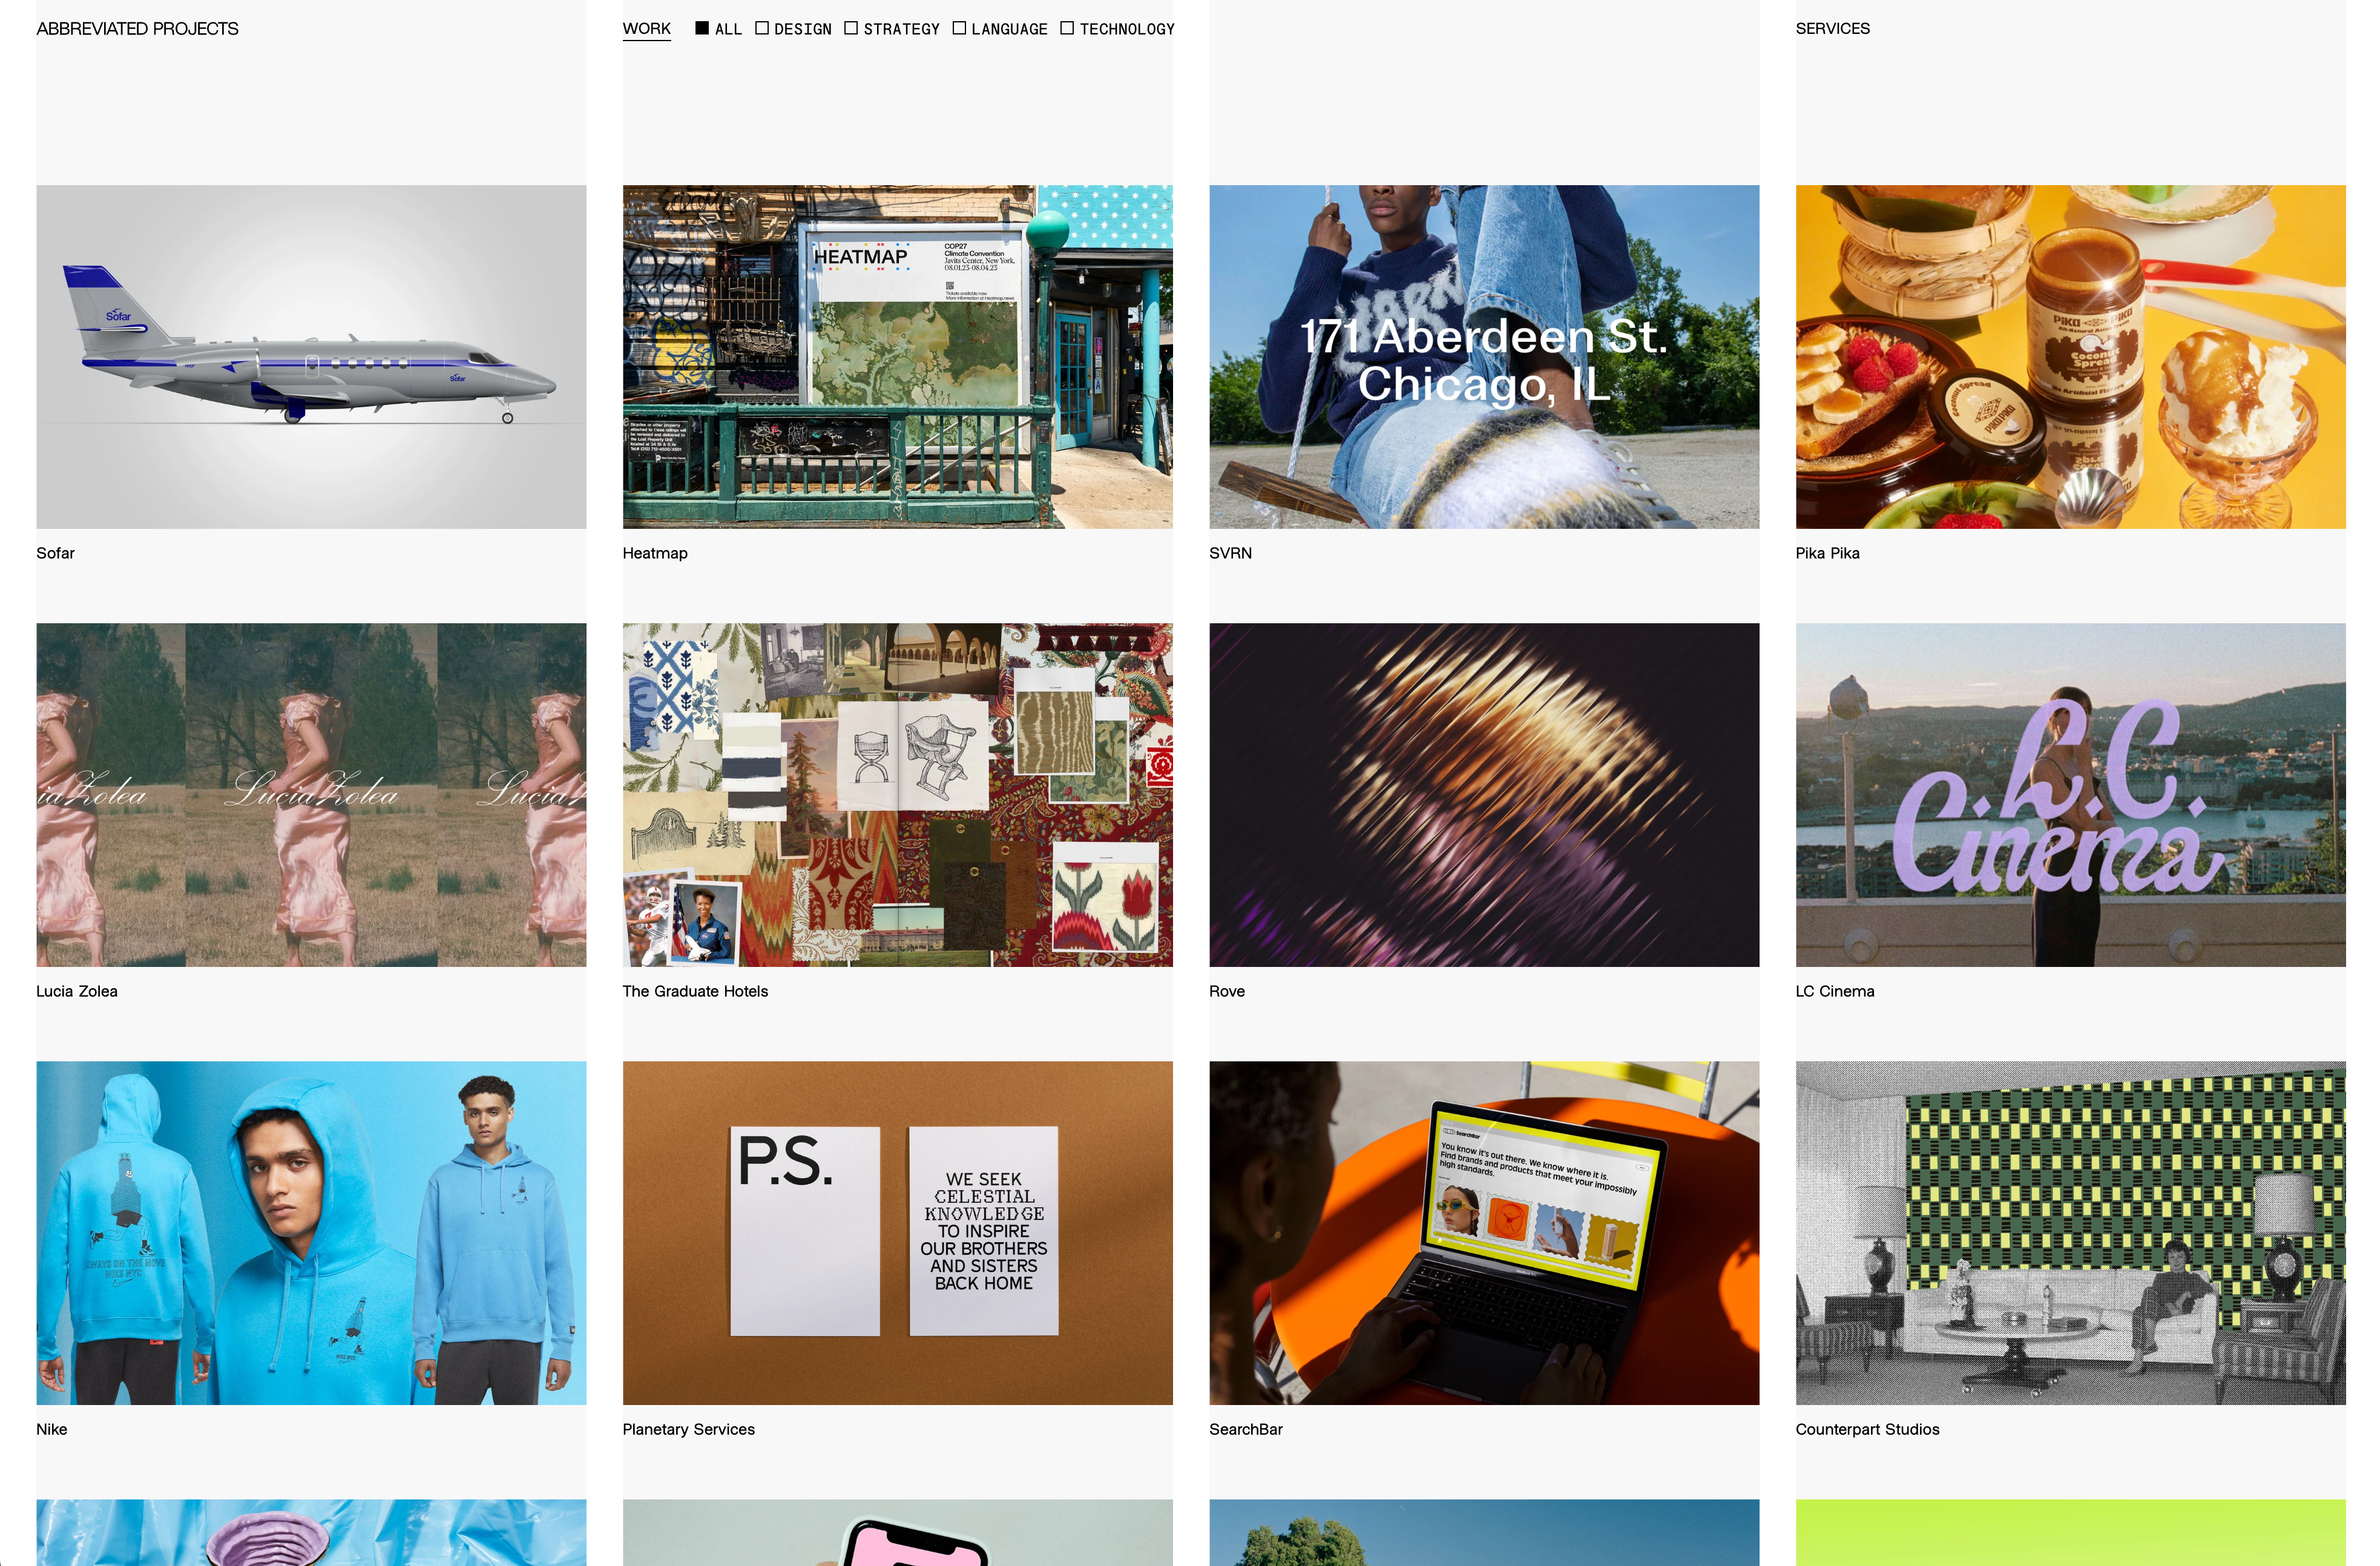The width and height of the screenshot is (2380, 1566).
Task: Click the Planetary Services project title
Action: coord(688,1429)
